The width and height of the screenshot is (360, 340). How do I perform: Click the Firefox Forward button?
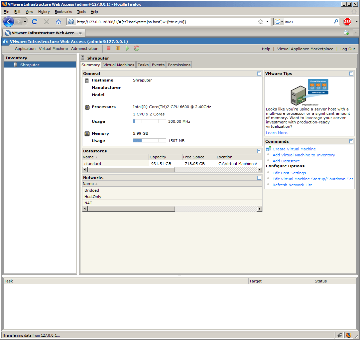pos(19,22)
